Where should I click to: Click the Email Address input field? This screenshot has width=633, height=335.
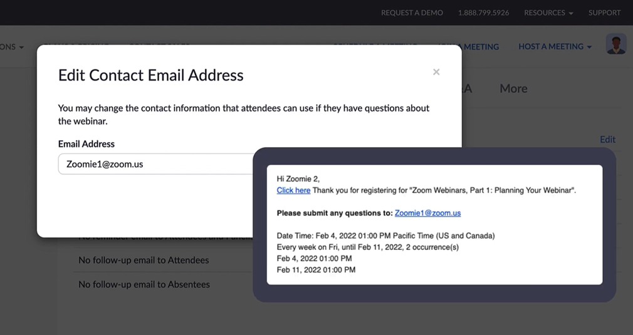[x=156, y=163]
